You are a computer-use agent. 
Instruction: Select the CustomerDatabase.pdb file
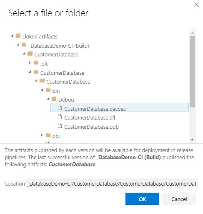click(91, 127)
